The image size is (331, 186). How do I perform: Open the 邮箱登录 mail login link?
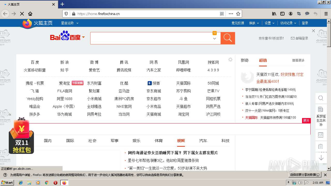coord(299,38)
